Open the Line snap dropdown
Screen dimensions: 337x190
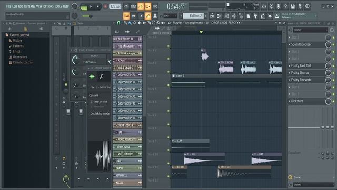170,16
